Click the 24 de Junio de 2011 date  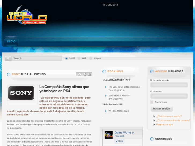pos(113,104)
